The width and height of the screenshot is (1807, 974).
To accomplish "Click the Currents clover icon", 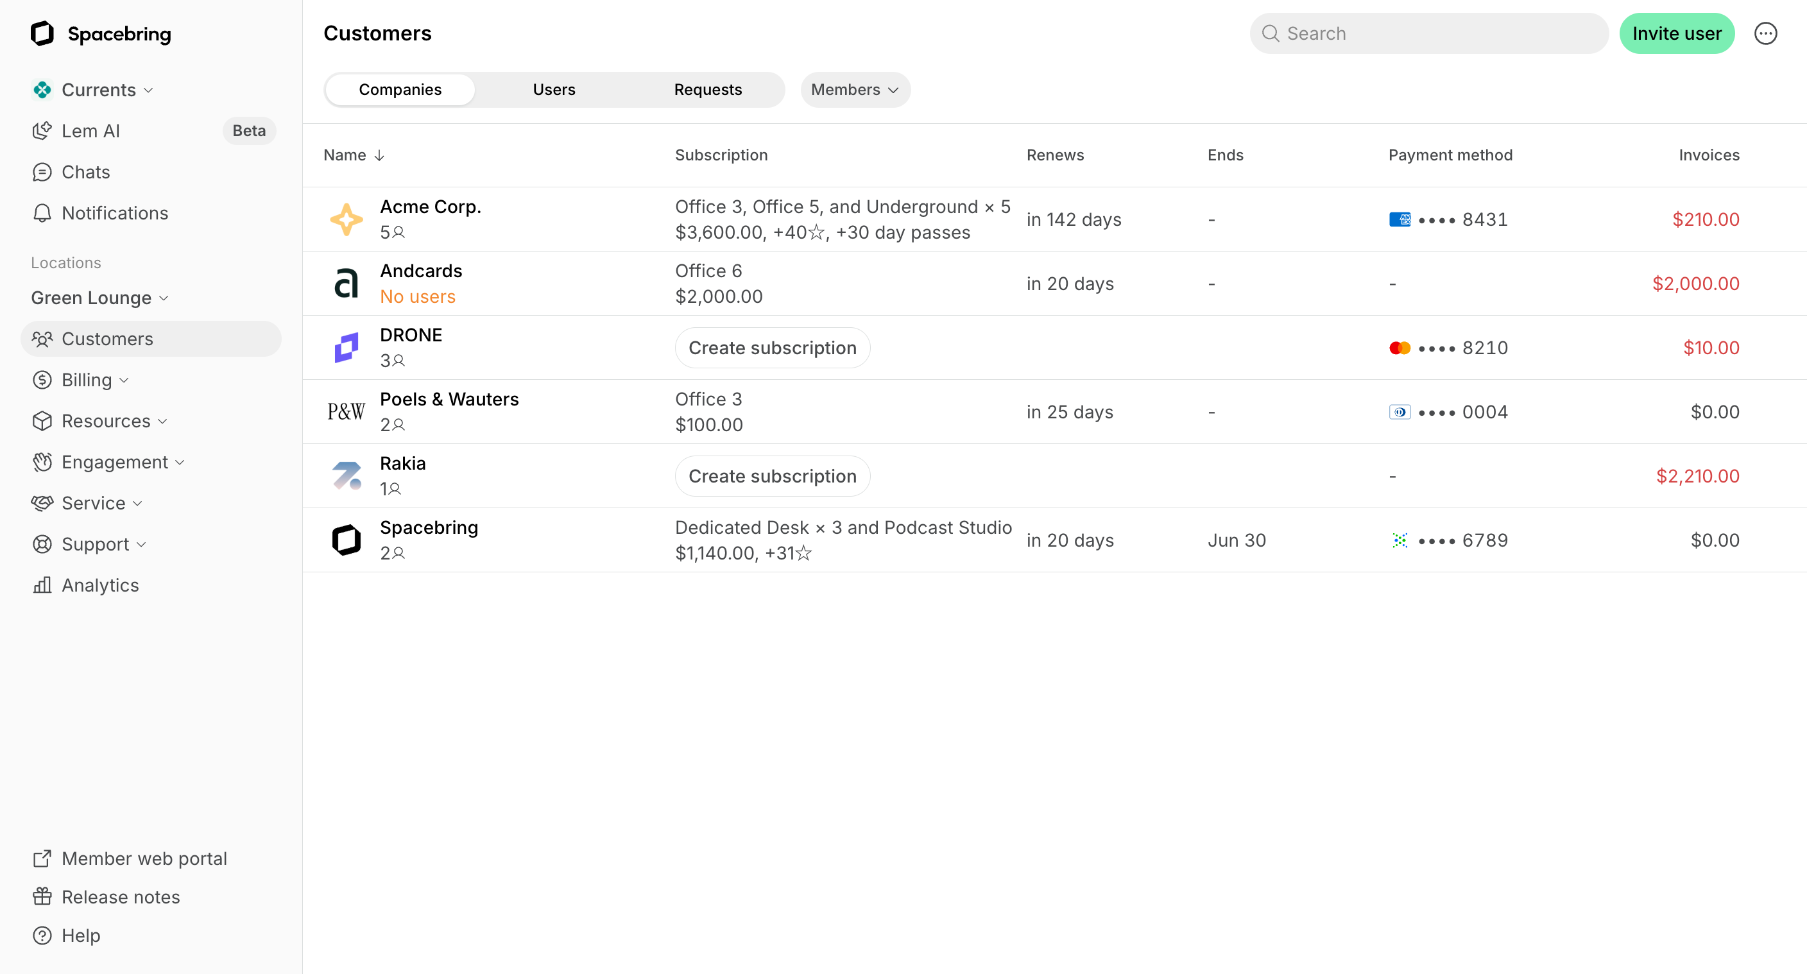I will pyautogui.click(x=42, y=90).
